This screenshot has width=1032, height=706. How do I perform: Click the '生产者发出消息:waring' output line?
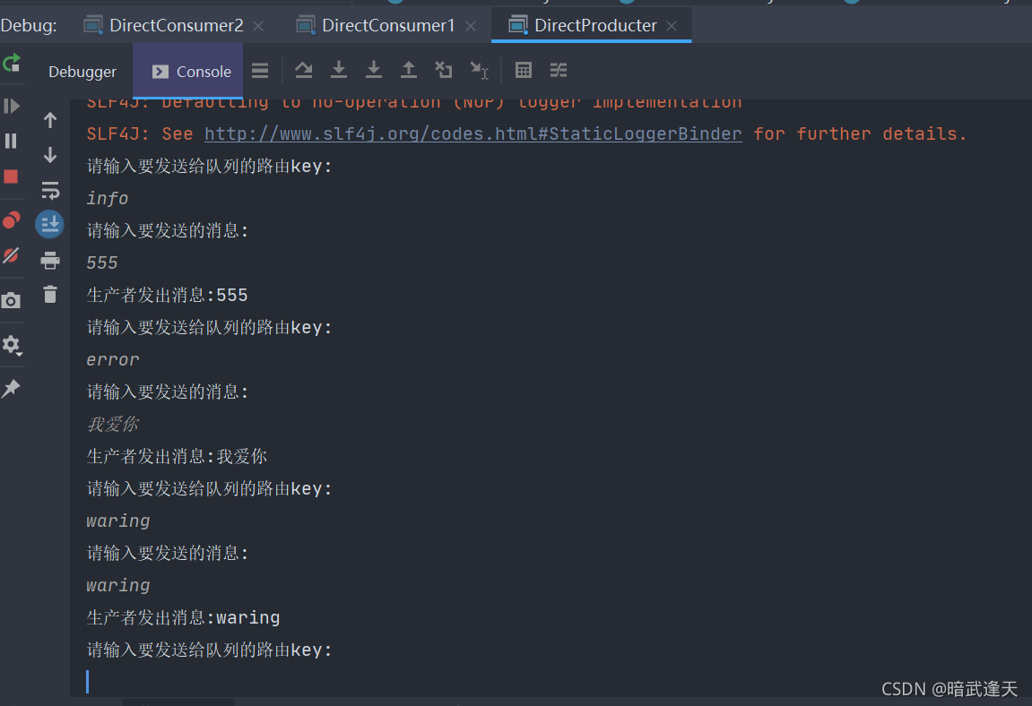(x=183, y=617)
